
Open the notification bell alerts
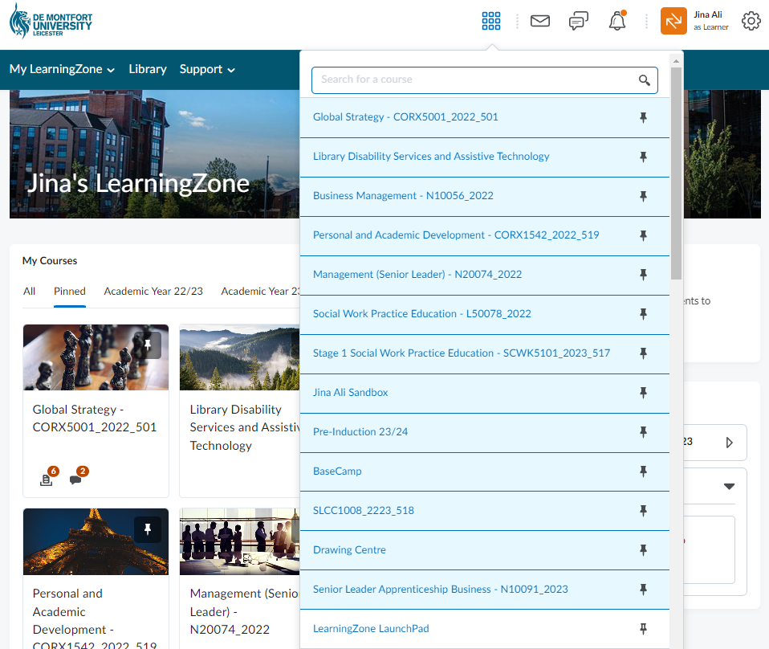(617, 21)
